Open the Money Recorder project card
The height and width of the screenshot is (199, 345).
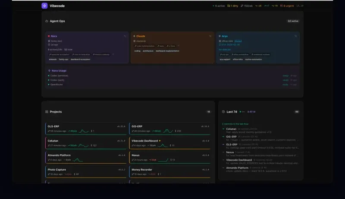pyautogui.click(x=170, y=172)
